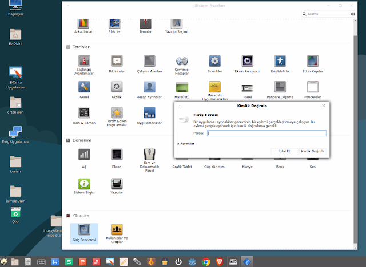The height and width of the screenshot is (267, 366).
Task: Open Çöp trash icon on desktop
Action: click(15, 215)
